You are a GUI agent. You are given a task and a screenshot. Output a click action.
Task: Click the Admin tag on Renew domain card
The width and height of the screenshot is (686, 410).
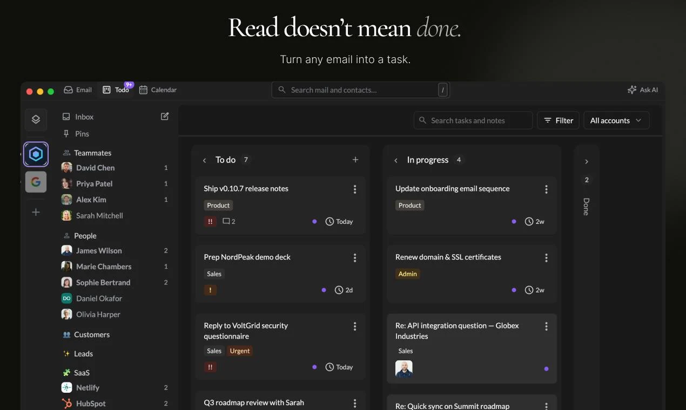(408, 274)
